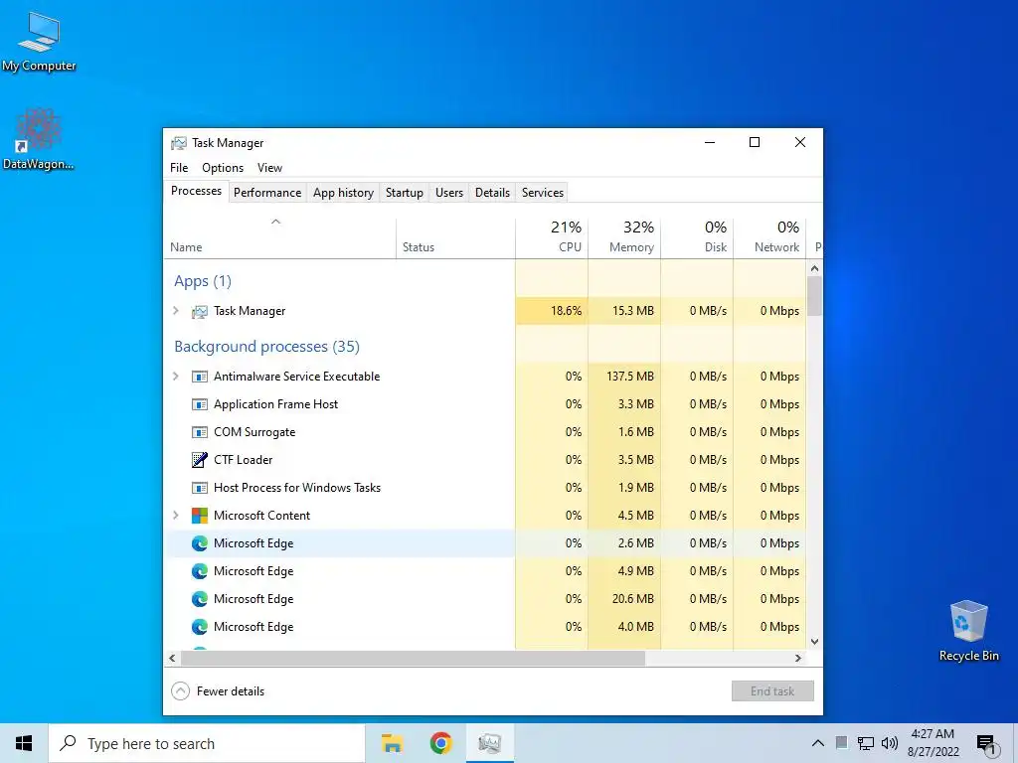Switch to the App history tab

coord(343,193)
